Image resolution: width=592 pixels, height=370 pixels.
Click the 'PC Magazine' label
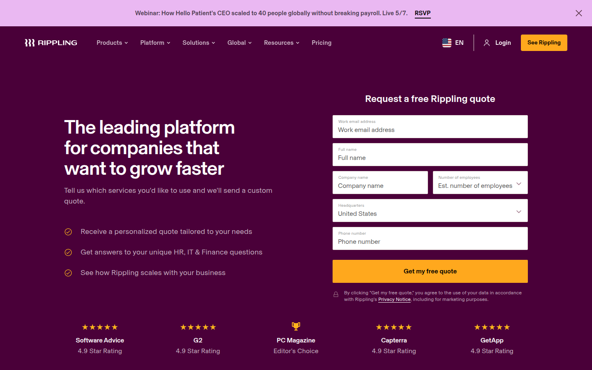coord(296,340)
